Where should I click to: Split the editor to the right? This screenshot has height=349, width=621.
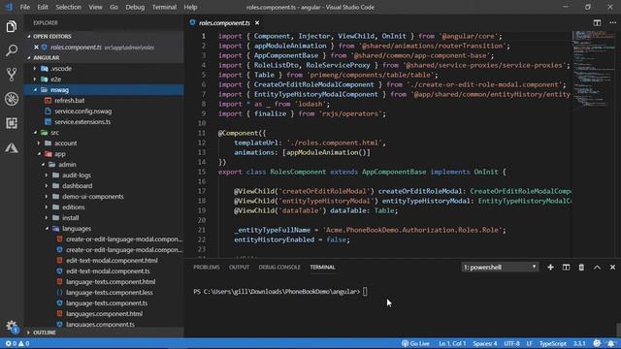(597, 23)
